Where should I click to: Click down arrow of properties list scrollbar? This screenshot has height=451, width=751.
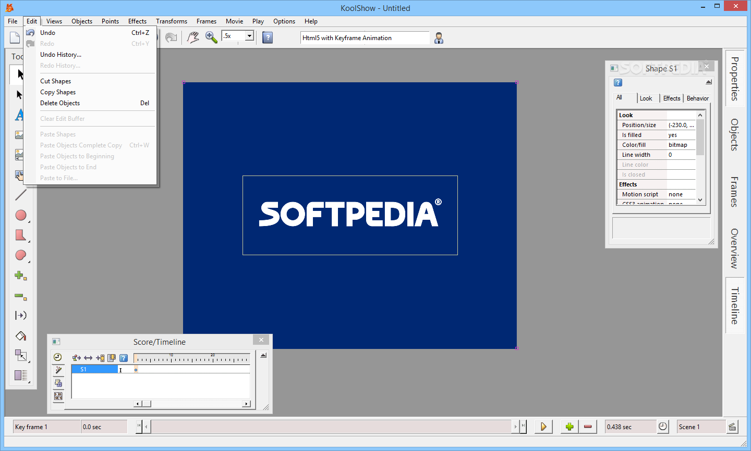pyautogui.click(x=700, y=199)
